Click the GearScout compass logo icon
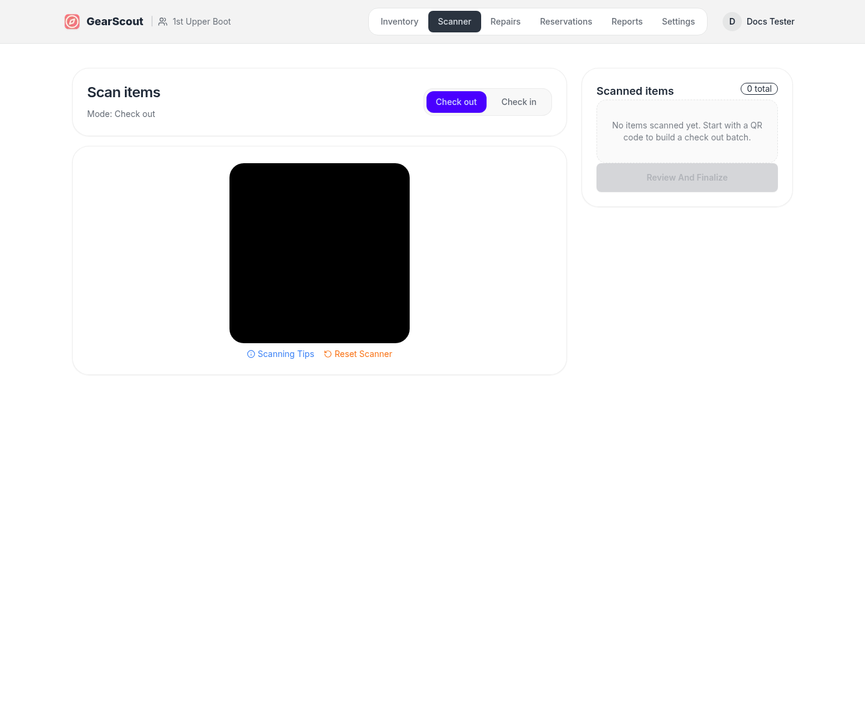 72,22
